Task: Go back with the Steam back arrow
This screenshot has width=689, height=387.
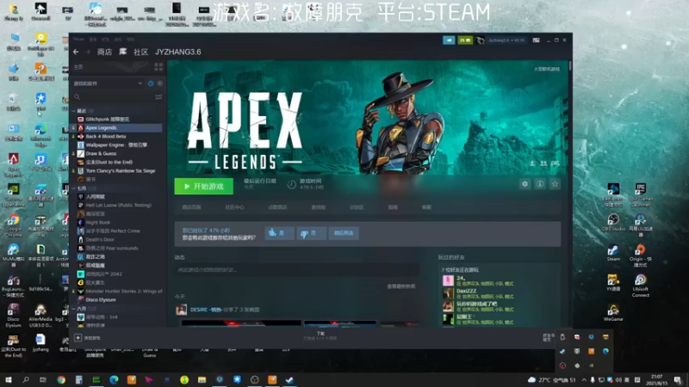Action: pos(76,52)
